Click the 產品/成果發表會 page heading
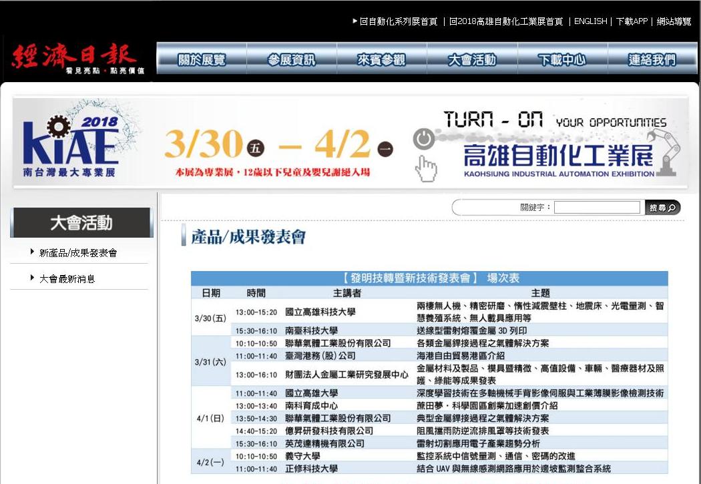The height and width of the screenshot is (484, 701). point(248,236)
